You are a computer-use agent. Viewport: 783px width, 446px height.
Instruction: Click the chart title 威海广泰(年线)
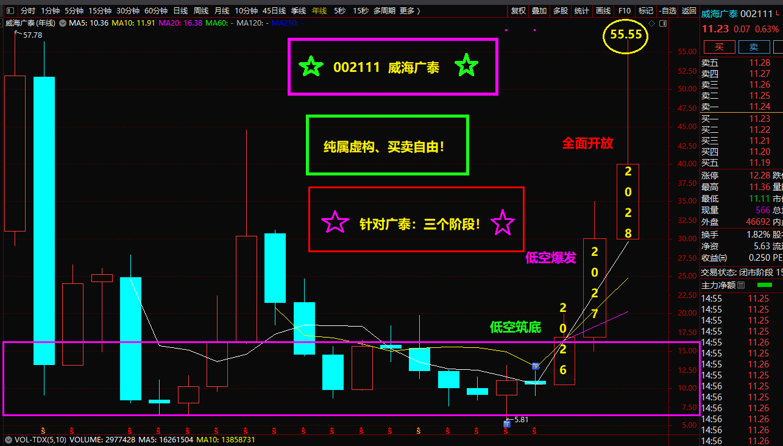click(30, 23)
